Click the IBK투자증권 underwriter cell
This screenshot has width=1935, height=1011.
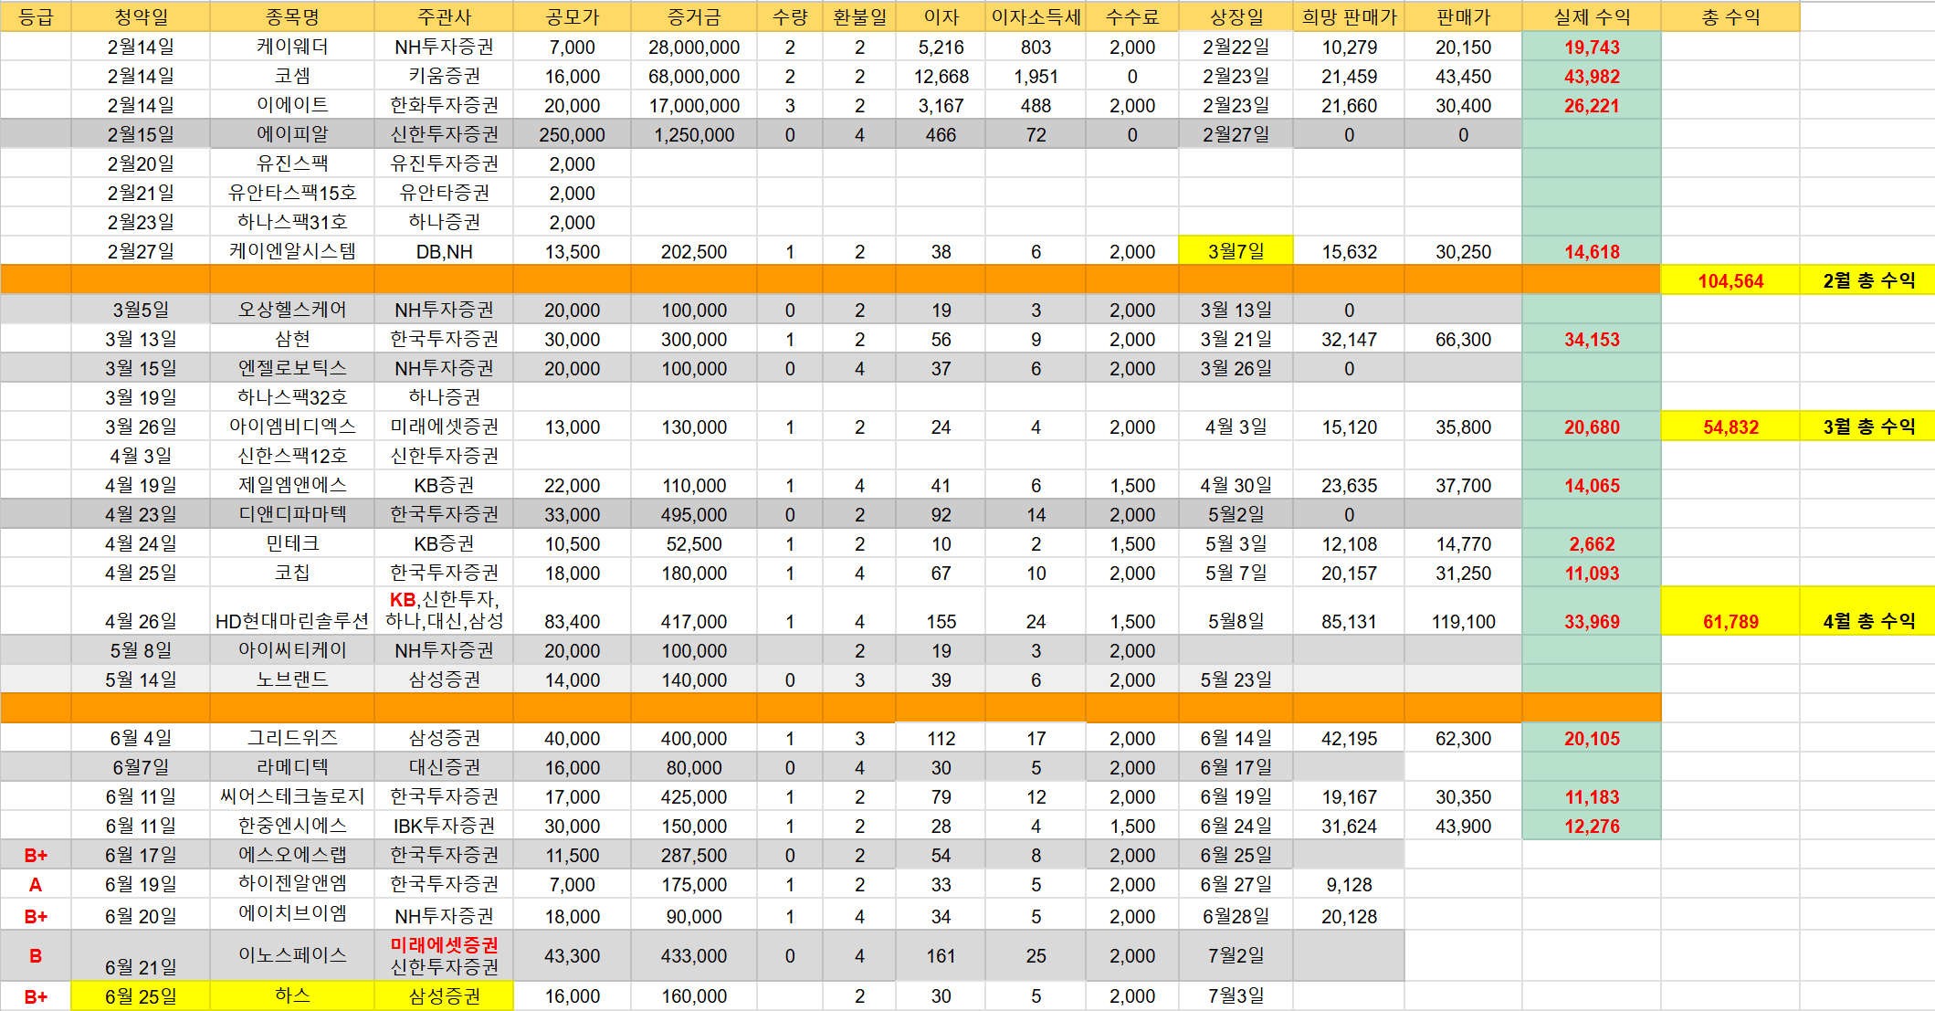[x=444, y=826]
